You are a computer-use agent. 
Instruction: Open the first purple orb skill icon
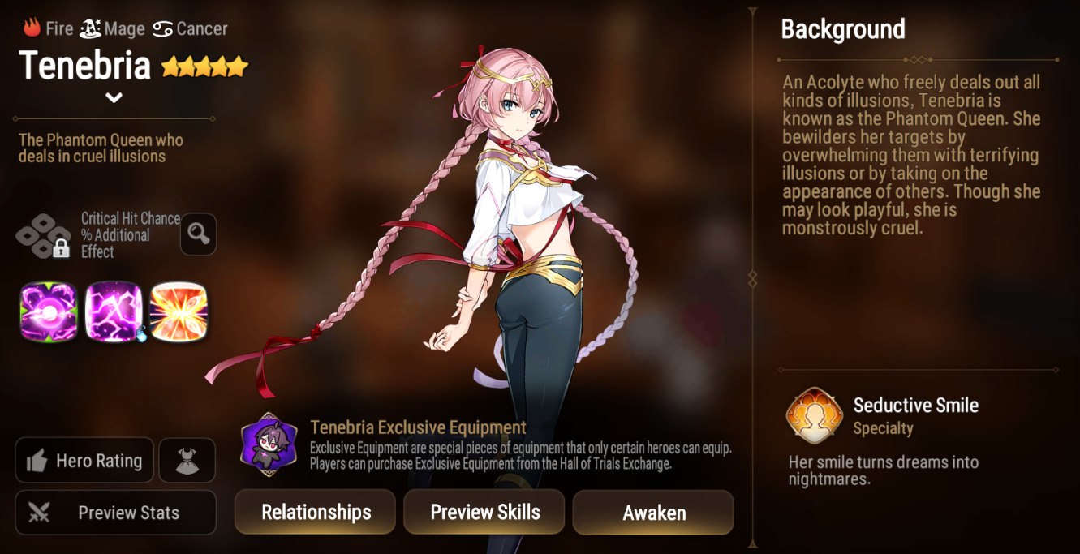49,312
